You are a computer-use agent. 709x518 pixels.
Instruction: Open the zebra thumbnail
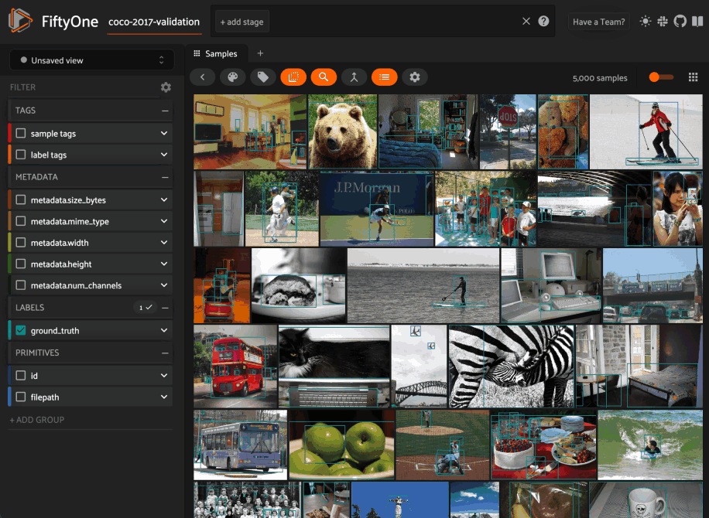(x=511, y=366)
